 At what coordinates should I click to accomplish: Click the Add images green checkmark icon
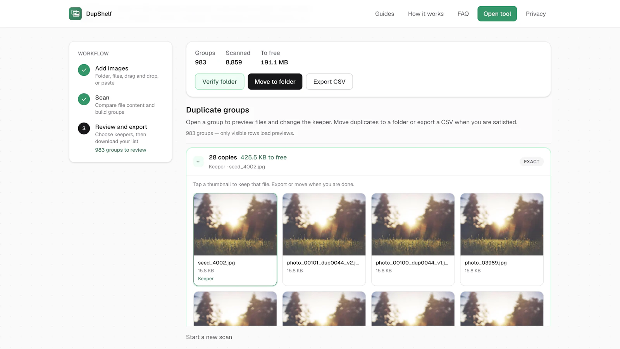pos(84,70)
